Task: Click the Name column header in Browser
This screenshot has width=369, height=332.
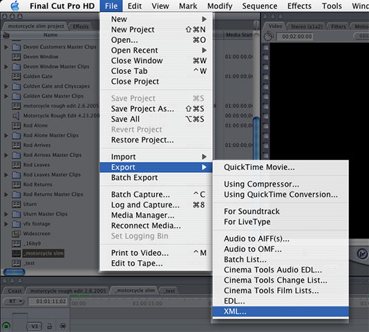Action: [50, 35]
